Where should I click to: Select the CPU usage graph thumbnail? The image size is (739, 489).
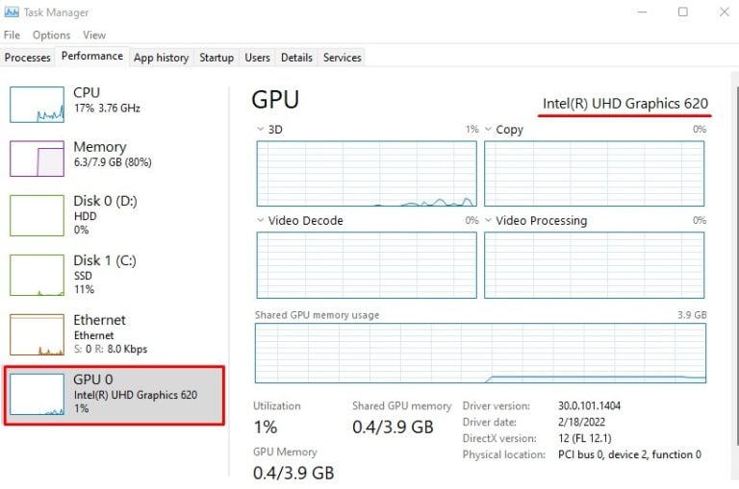coord(37,104)
